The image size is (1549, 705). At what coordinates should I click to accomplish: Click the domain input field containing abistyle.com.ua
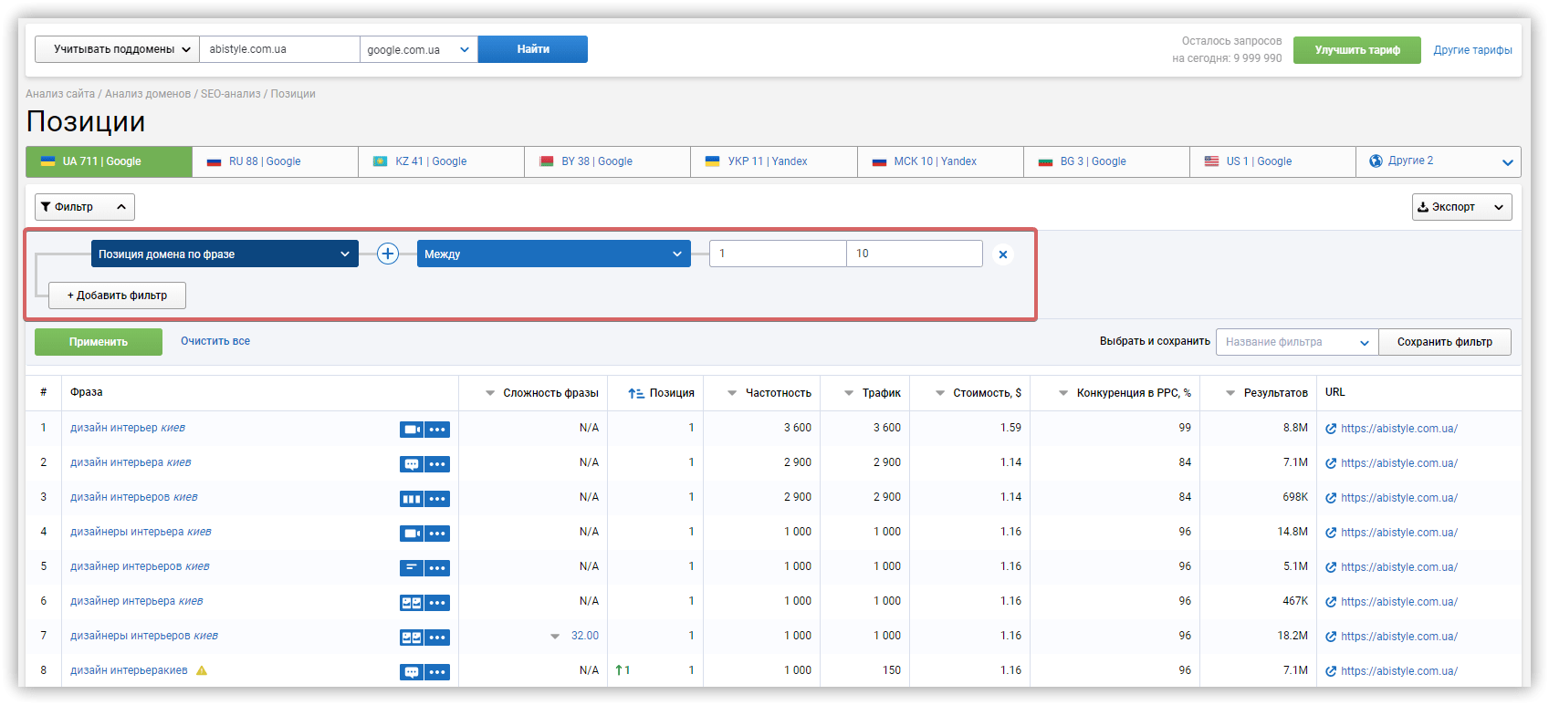[280, 49]
